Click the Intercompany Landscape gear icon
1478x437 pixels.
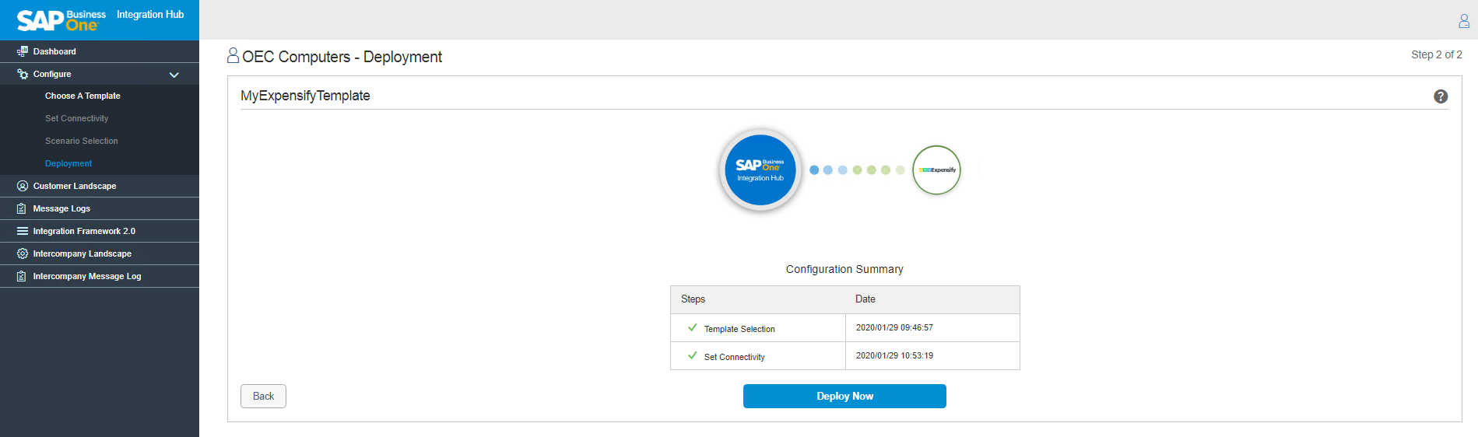click(23, 253)
